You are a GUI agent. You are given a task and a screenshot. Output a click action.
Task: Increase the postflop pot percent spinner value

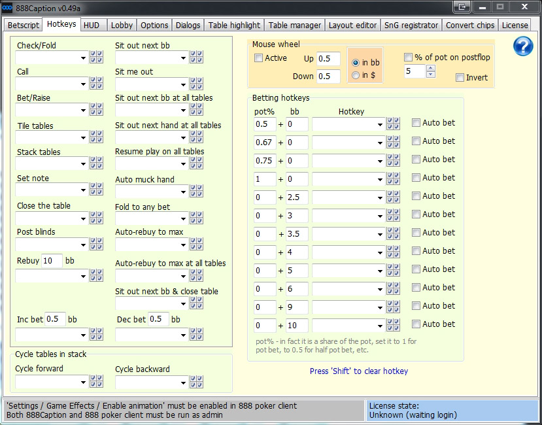[431, 68]
